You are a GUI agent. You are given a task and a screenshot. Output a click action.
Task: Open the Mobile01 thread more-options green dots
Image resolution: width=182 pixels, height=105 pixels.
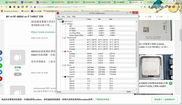[x=168, y=17]
